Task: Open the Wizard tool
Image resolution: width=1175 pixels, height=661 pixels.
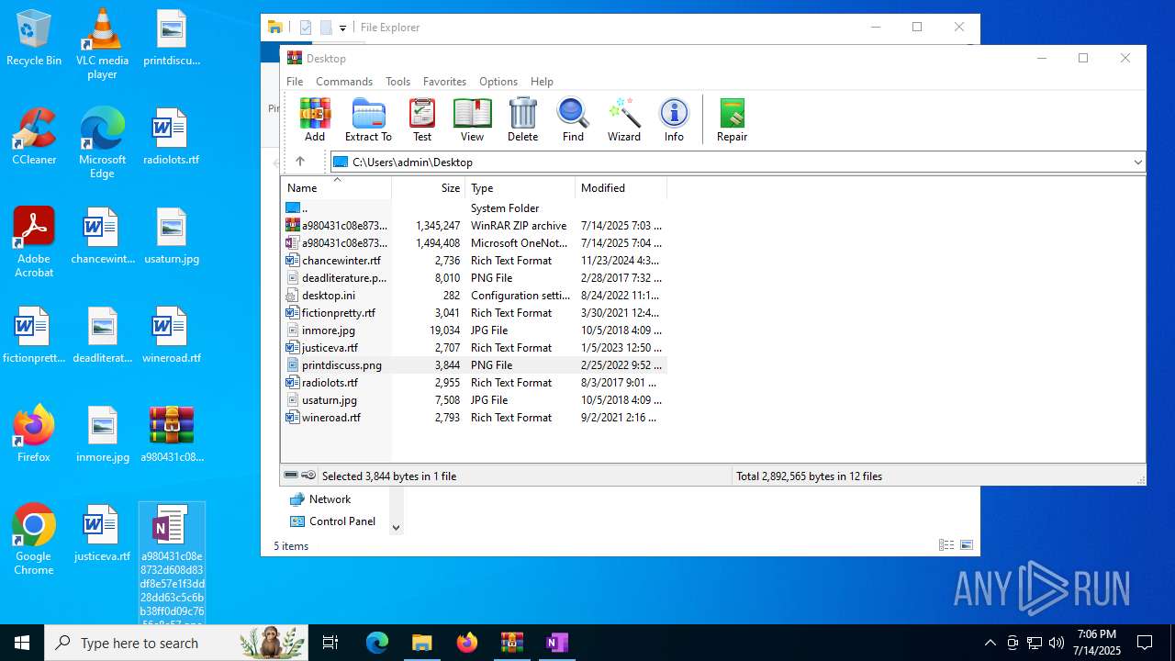Action: point(624,120)
